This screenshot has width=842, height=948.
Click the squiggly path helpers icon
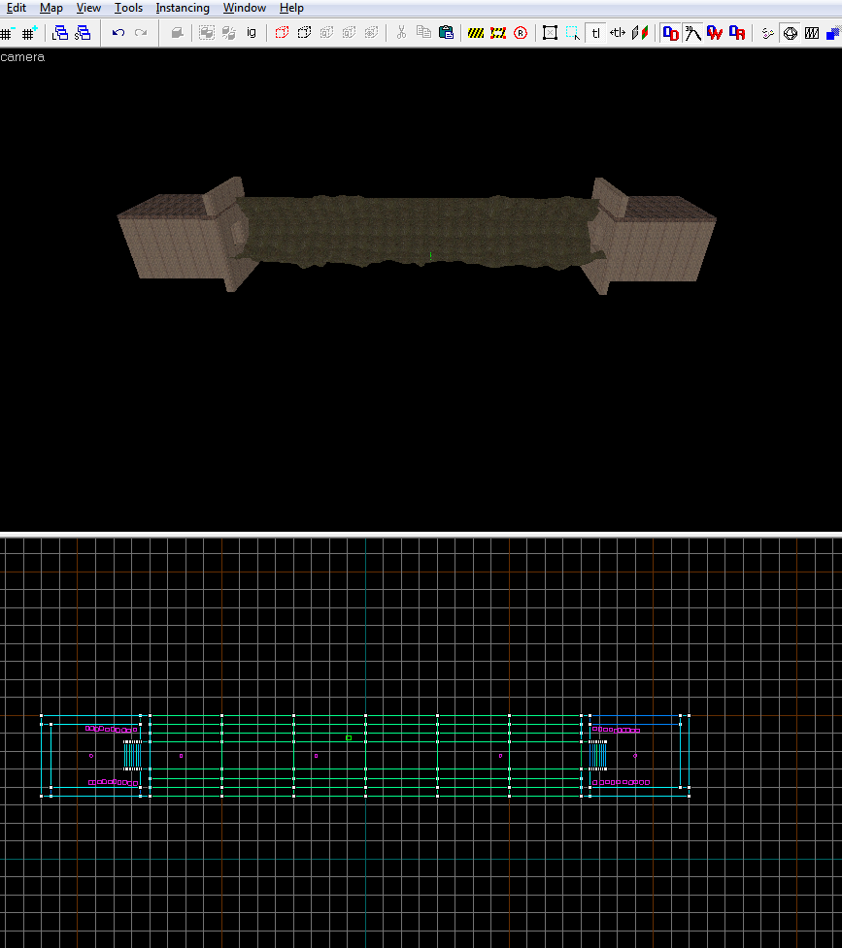[767, 33]
